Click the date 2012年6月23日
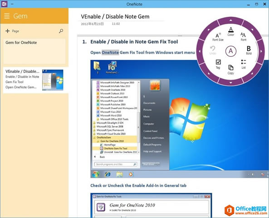The image size is (269, 218). click(92, 24)
